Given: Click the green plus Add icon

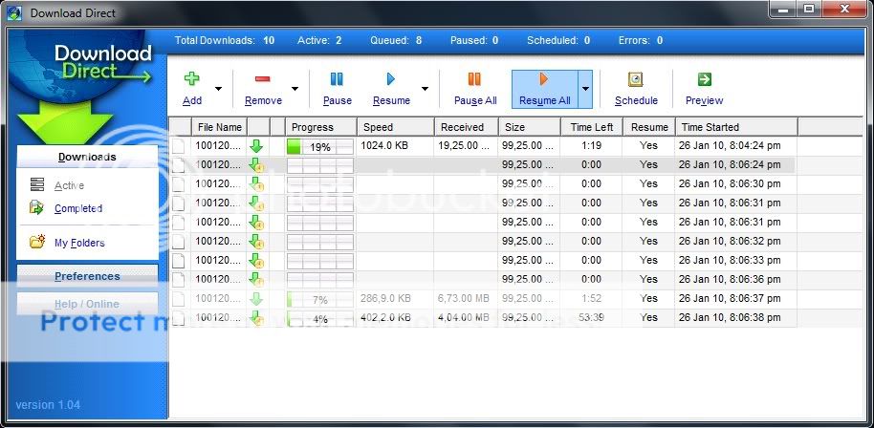Looking at the screenshot, I should point(192,78).
